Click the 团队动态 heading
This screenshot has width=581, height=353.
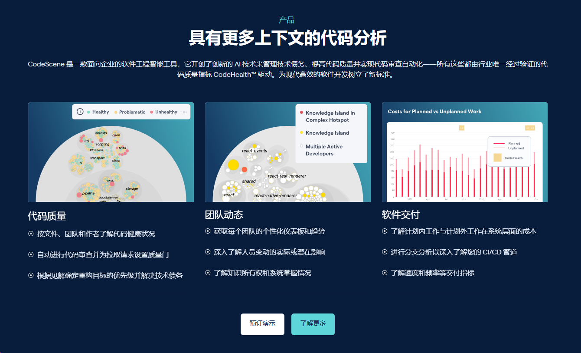224,214
